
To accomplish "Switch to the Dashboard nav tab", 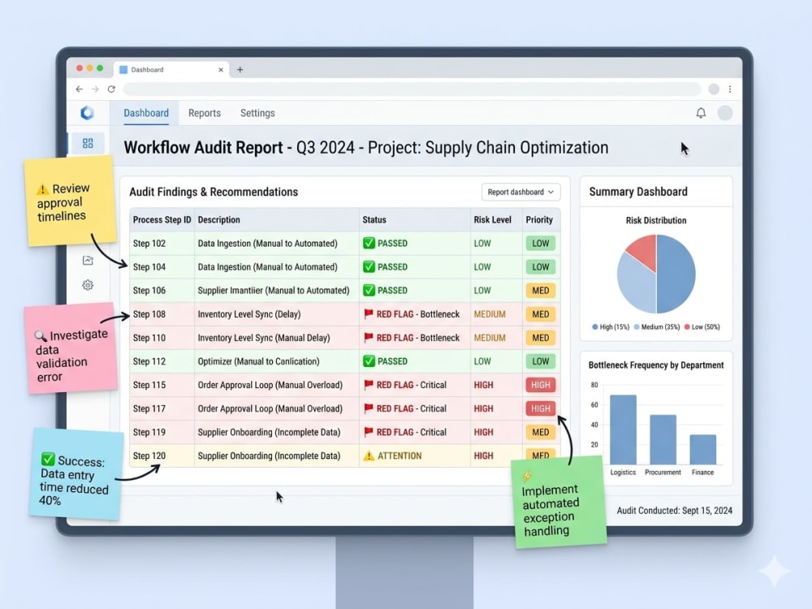I will coord(146,113).
